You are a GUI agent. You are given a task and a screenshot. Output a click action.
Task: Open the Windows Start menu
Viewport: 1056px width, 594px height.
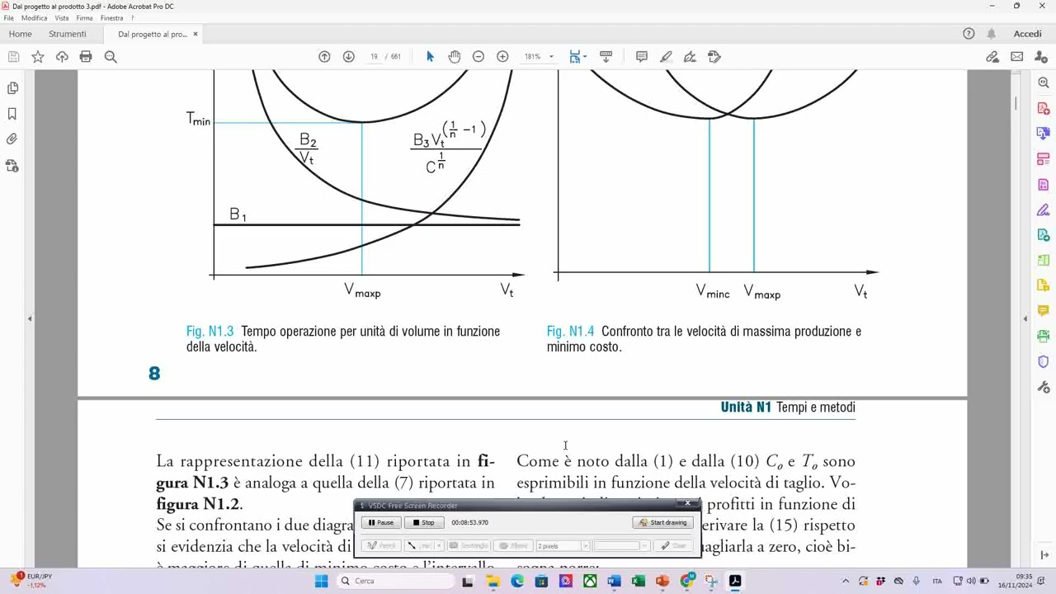[x=321, y=581]
